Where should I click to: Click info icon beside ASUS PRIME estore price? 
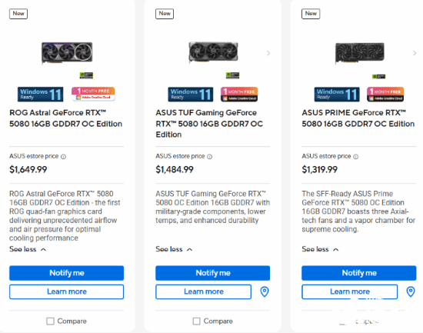pyautogui.click(x=356, y=157)
